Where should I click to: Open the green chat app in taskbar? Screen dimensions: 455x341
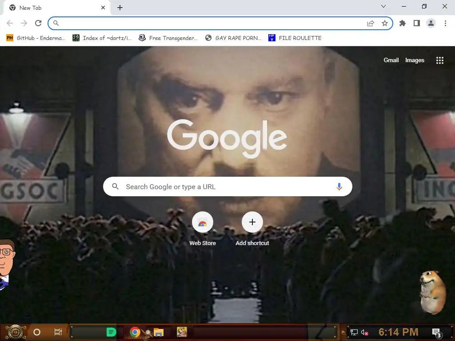click(111, 332)
